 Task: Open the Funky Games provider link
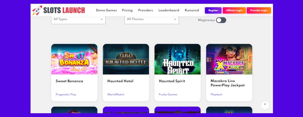pyautogui.click(x=168, y=95)
